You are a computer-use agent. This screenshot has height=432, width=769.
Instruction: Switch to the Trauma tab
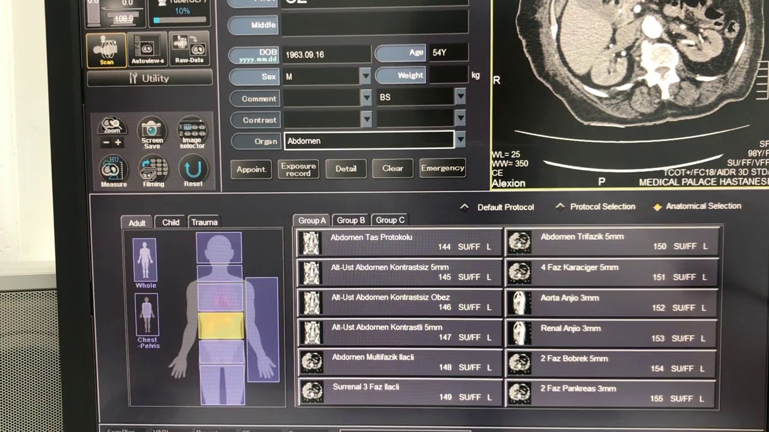click(204, 222)
